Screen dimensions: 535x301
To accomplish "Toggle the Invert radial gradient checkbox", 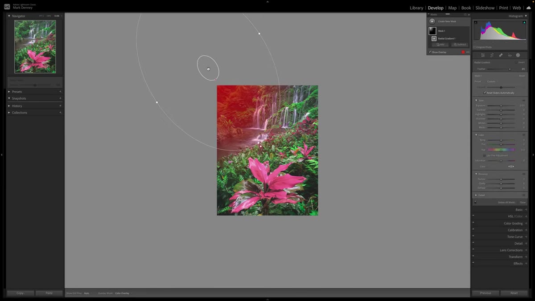I will pyautogui.click(x=516, y=62).
